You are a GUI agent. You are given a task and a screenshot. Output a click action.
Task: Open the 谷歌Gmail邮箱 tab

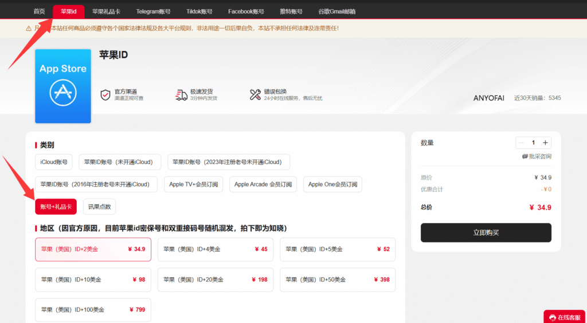click(337, 11)
